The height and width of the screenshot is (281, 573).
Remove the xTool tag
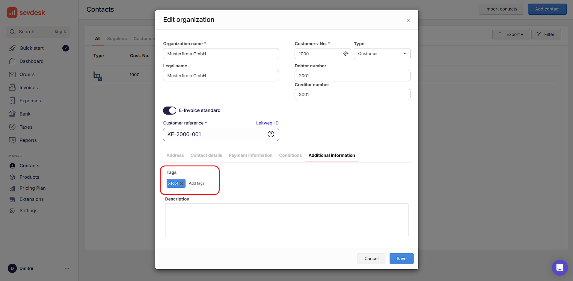pos(182,183)
